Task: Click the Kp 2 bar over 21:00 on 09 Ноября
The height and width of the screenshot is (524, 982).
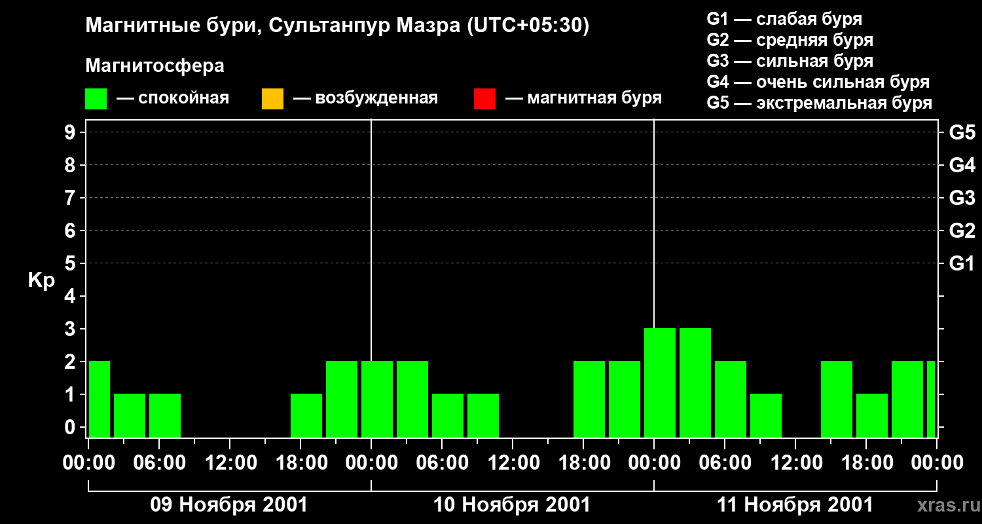Action: tap(342, 400)
